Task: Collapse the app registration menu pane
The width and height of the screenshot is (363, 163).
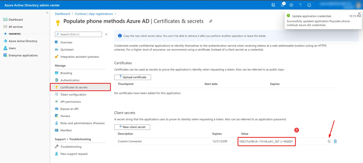Action: 106,34
